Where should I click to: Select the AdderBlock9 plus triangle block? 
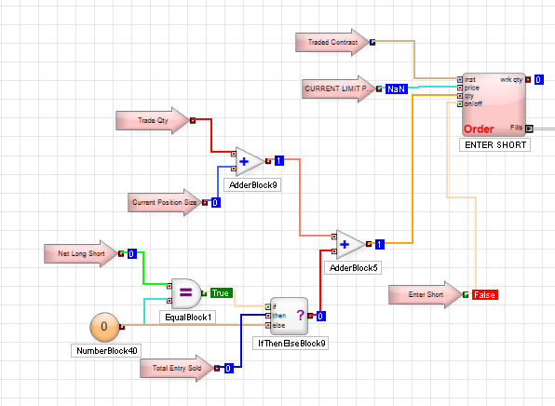click(250, 161)
